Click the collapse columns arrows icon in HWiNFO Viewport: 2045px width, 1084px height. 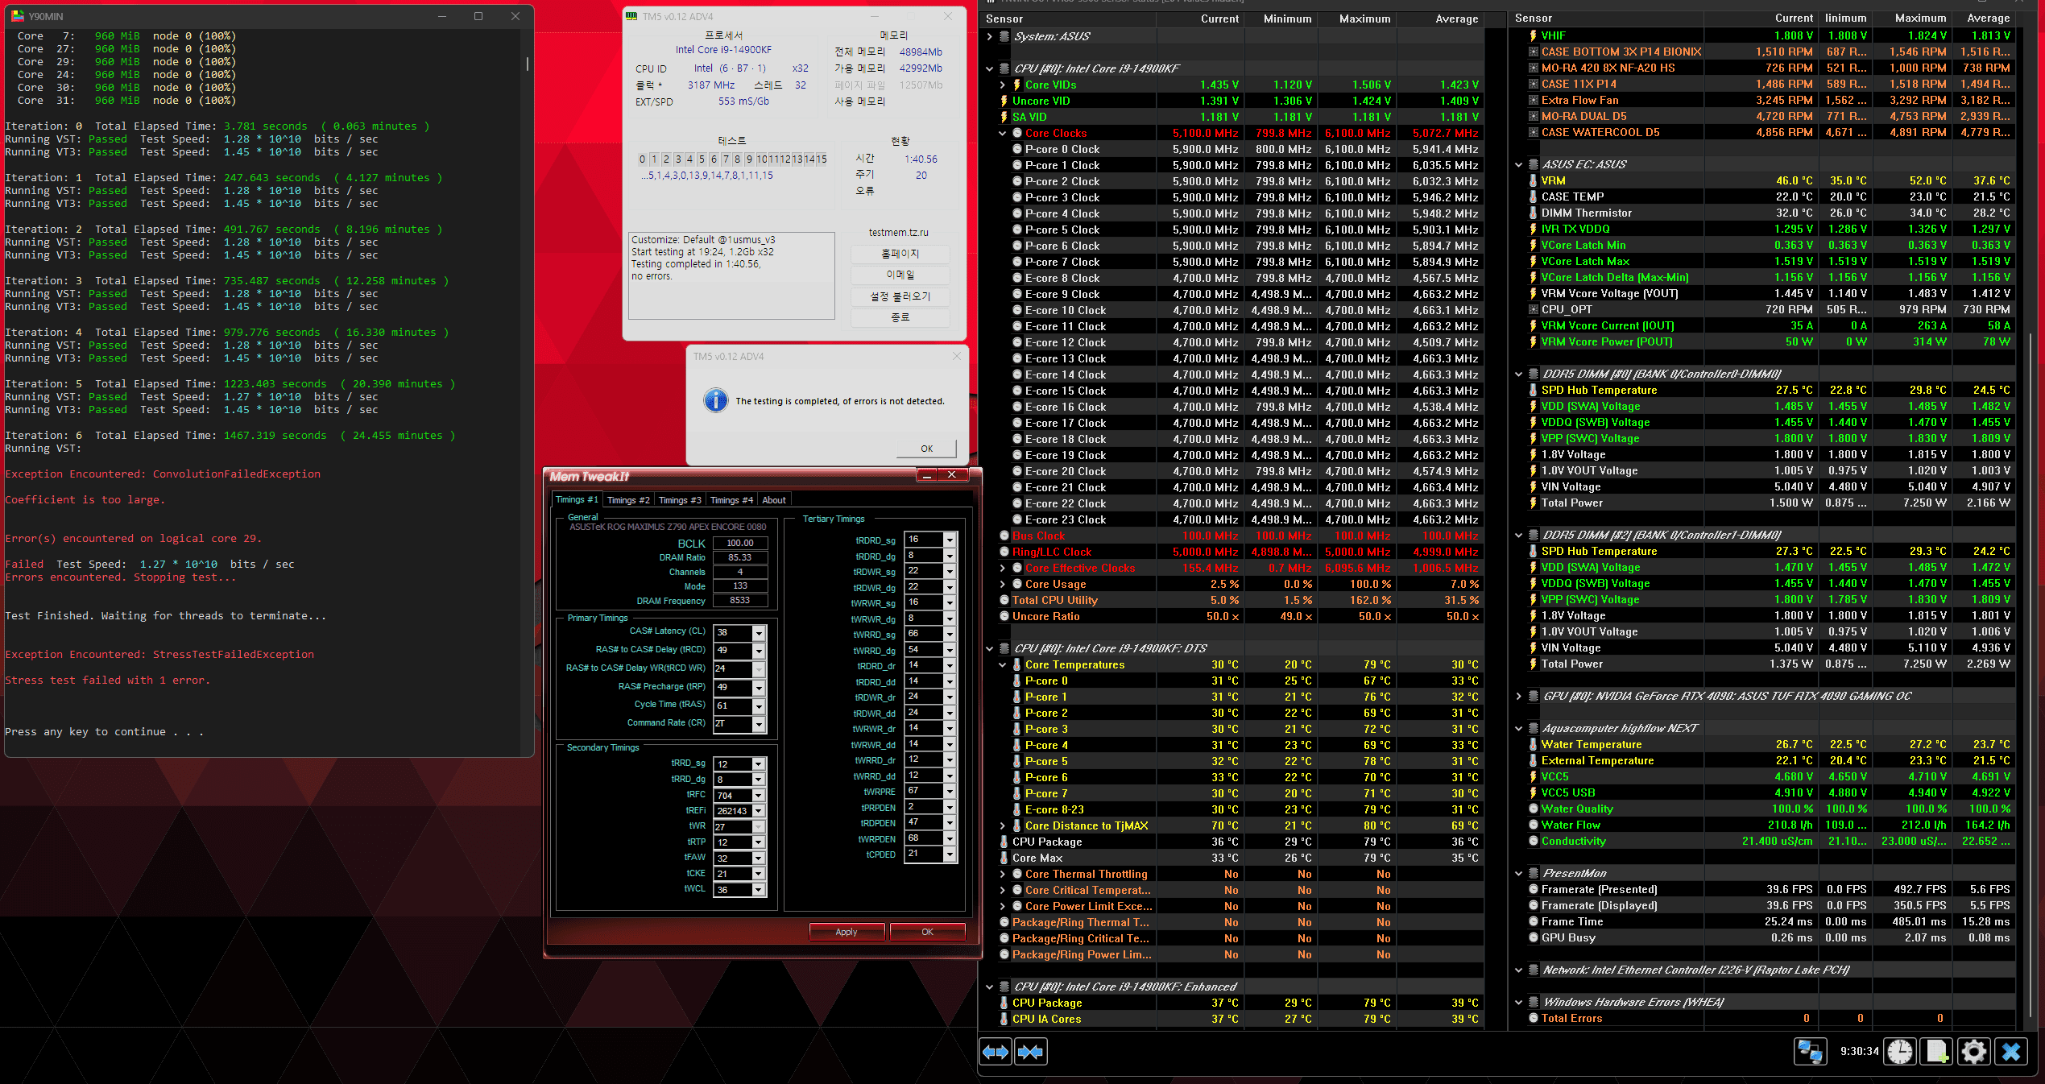click(1031, 1052)
